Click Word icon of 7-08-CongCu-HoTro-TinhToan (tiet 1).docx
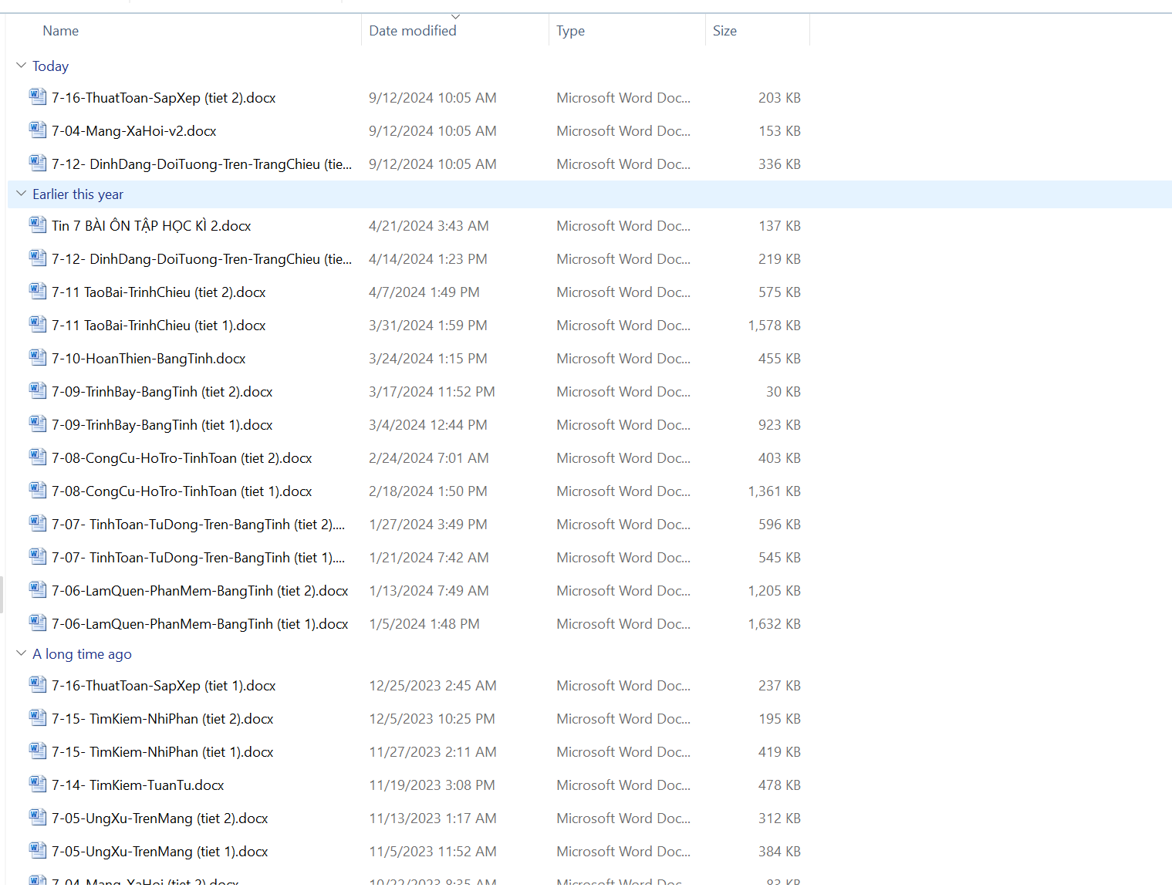Image resolution: width=1172 pixels, height=891 pixels. [37, 490]
